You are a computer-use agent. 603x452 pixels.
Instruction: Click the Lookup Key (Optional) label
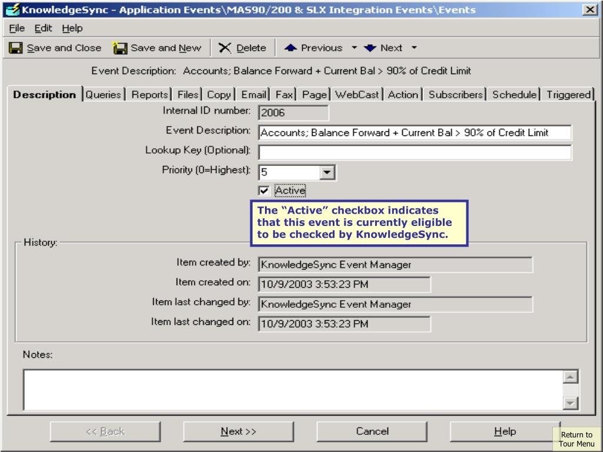point(198,150)
